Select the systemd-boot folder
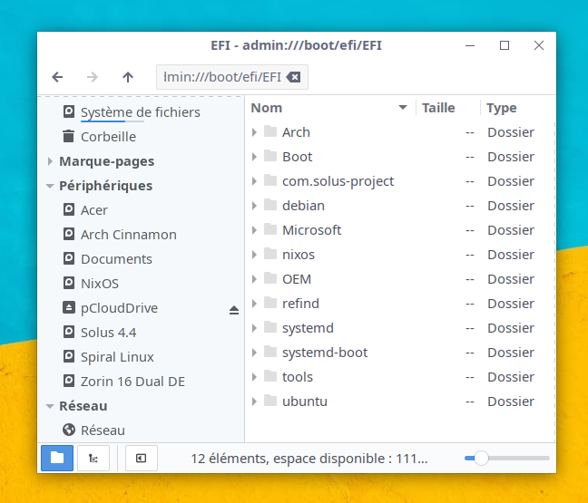Image resolution: width=588 pixels, height=503 pixels. (324, 353)
